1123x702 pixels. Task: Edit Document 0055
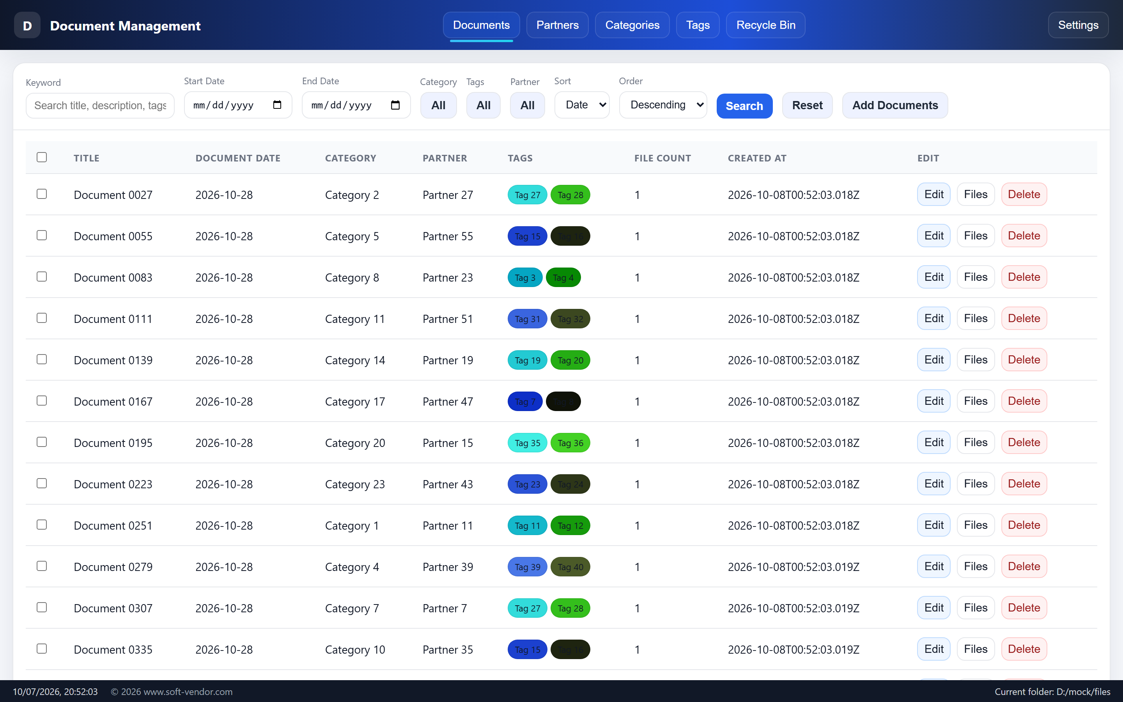[933, 236]
